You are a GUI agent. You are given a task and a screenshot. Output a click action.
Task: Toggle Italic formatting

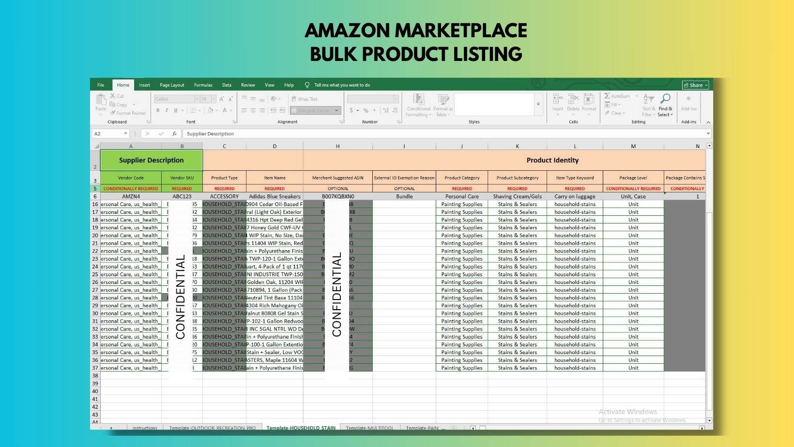(x=167, y=110)
